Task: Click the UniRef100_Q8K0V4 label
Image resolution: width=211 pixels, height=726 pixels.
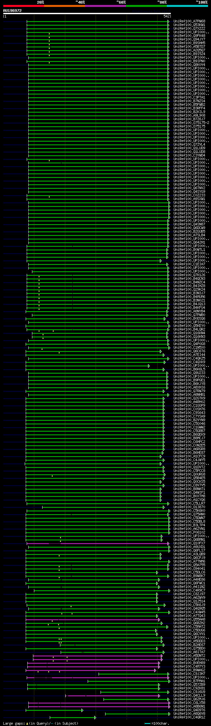Action: [x=189, y=65]
